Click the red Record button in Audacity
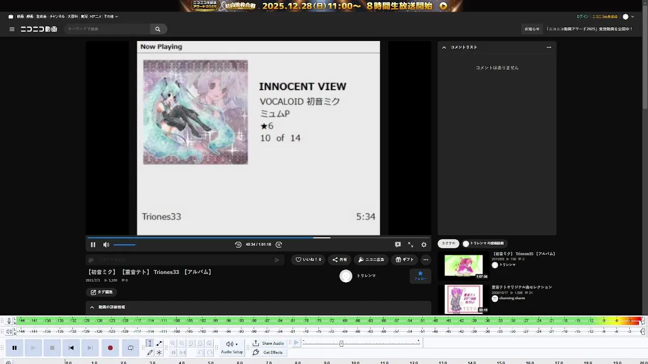This screenshot has height=364, width=648. point(110,348)
